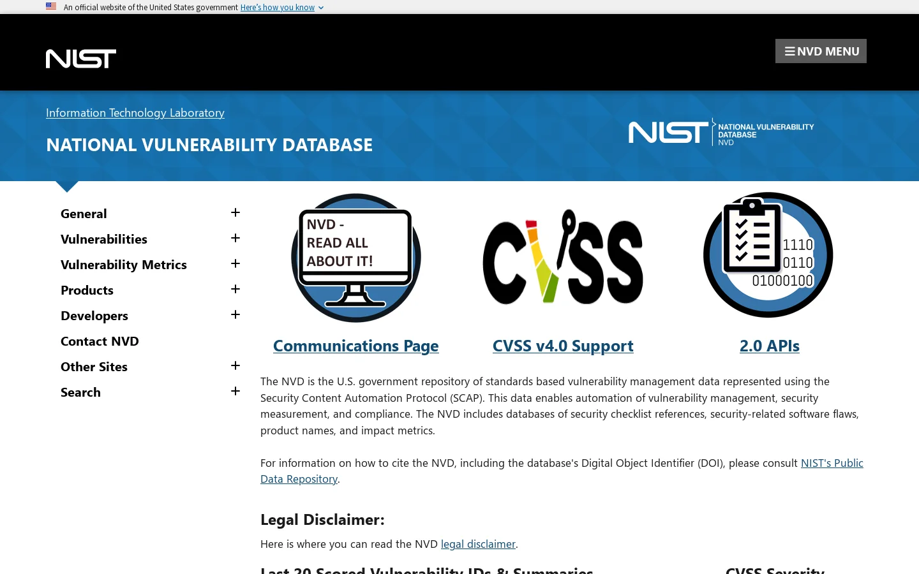Select Other Sites in the sidebar

94,367
